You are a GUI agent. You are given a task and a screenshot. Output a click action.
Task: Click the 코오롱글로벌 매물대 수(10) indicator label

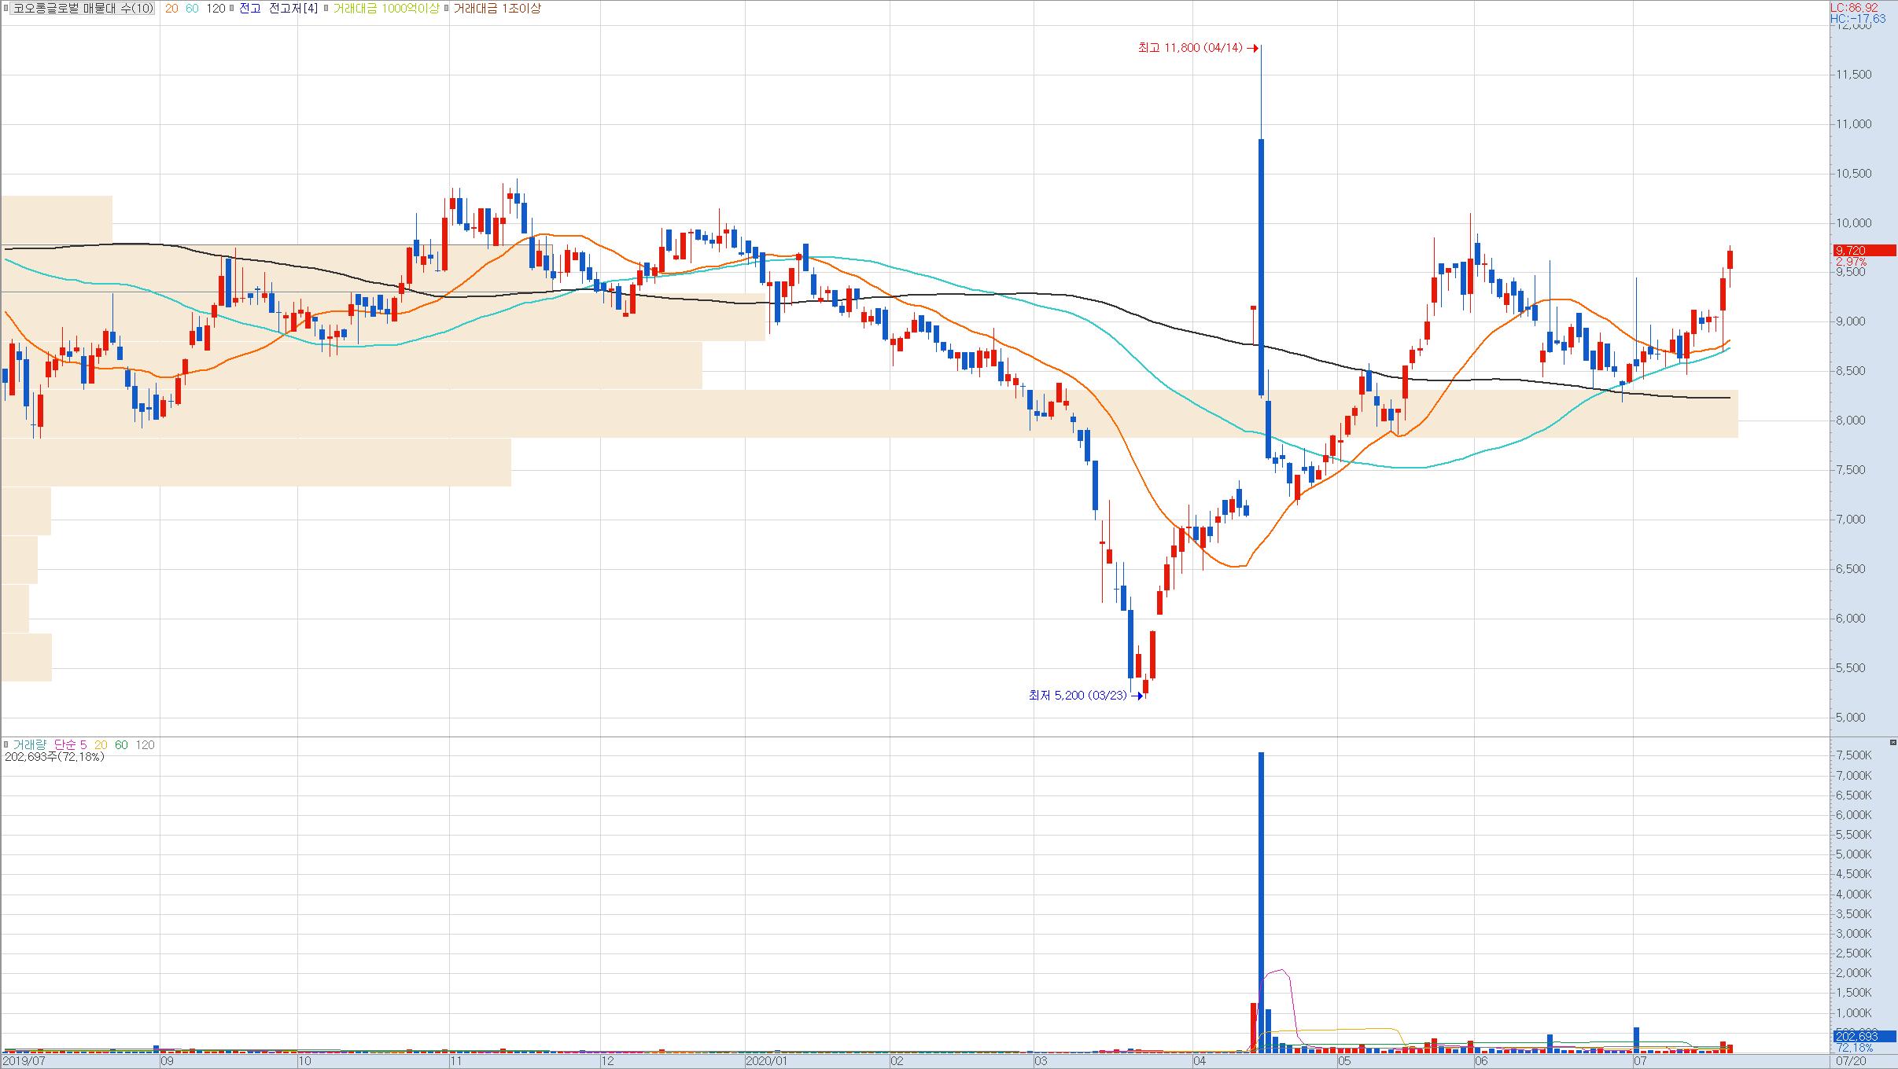[83, 9]
